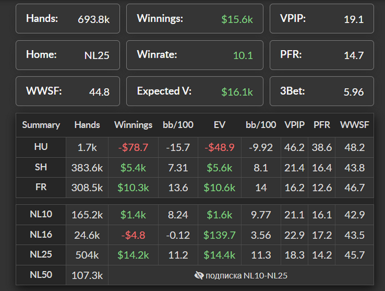385x291 pixels.
Task: Select the Hands stat card showing 693.8k
Action: click(68, 19)
